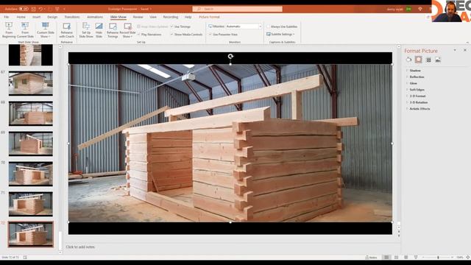The width and height of the screenshot is (471, 265).
Task: Switch to the View tab
Action: [153, 17]
